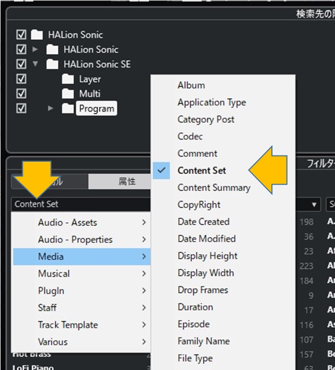Open the Audio - Assets submenu
335x370 pixels.
pyautogui.click(x=82, y=222)
